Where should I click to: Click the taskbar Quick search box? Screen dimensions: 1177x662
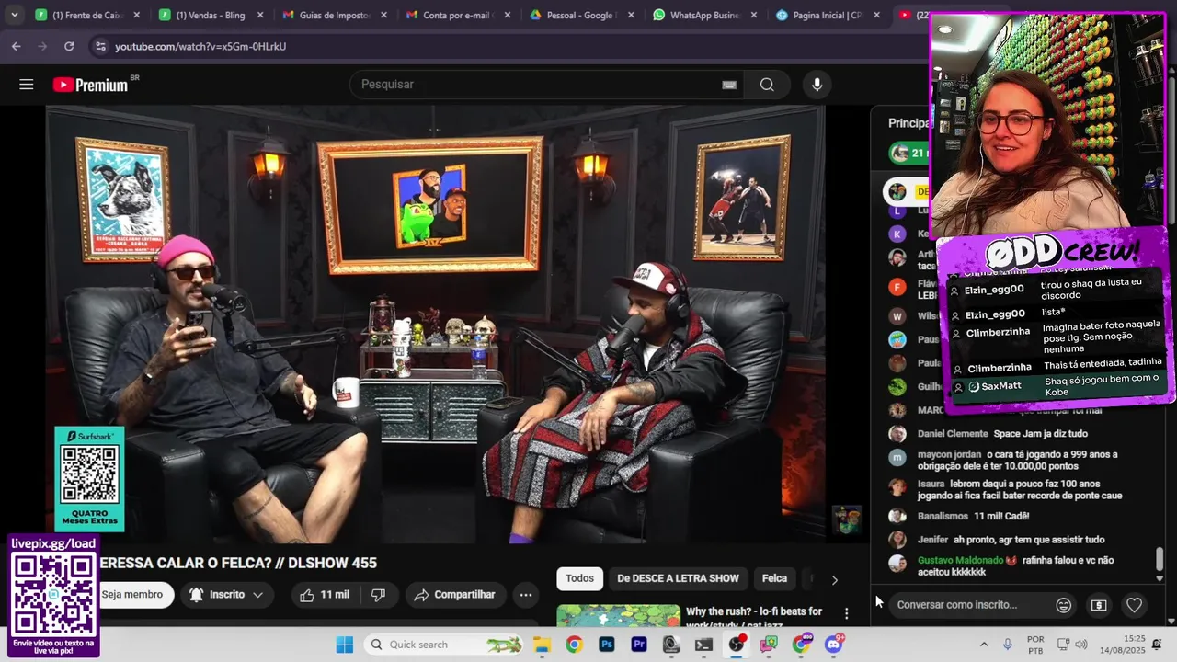[x=443, y=645]
